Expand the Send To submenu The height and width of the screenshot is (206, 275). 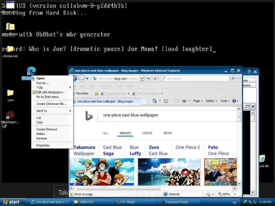[x=52, y=111]
